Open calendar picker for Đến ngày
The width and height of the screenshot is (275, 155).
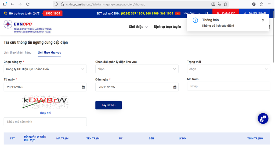click(175, 87)
